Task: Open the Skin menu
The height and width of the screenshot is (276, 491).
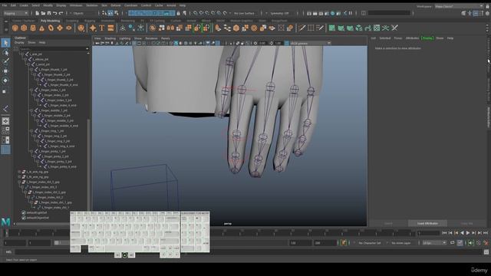Action: point(104,5)
